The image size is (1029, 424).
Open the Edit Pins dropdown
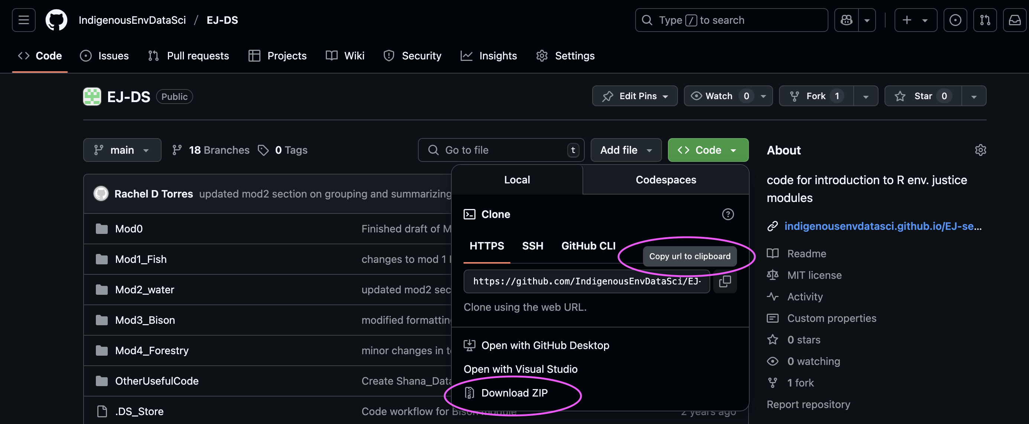click(635, 96)
